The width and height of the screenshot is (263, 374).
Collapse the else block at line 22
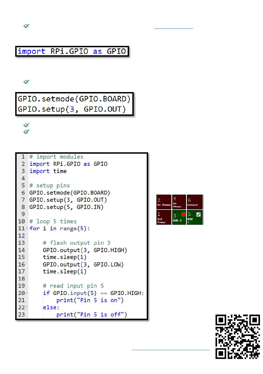pos(27,307)
